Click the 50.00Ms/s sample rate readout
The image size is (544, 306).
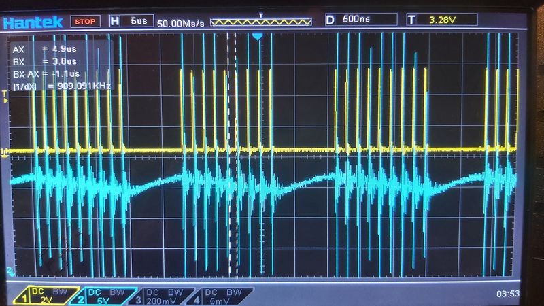tap(181, 24)
